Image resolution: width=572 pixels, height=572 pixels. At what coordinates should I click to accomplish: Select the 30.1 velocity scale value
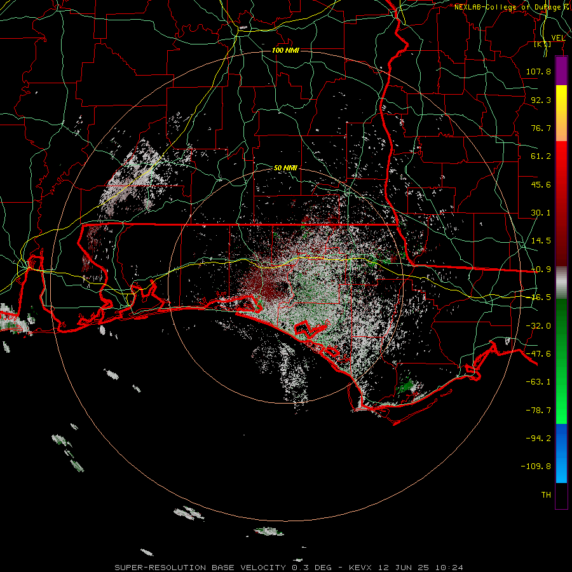[541, 213]
